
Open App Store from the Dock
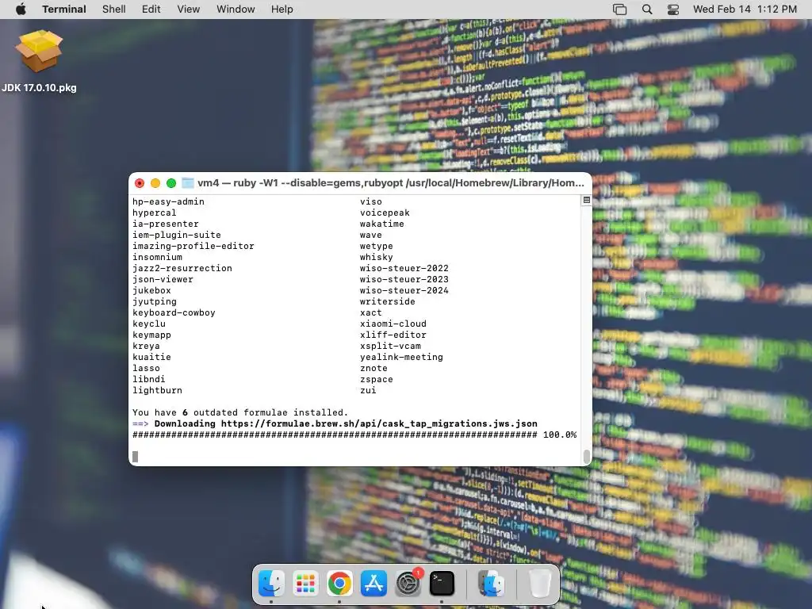pyautogui.click(x=374, y=584)
